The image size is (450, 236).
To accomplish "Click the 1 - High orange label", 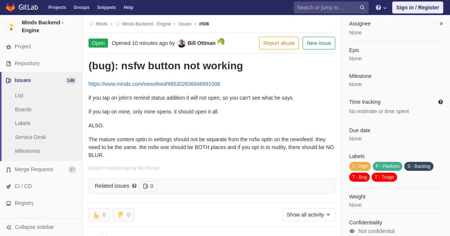I will (x=360, y=166).
